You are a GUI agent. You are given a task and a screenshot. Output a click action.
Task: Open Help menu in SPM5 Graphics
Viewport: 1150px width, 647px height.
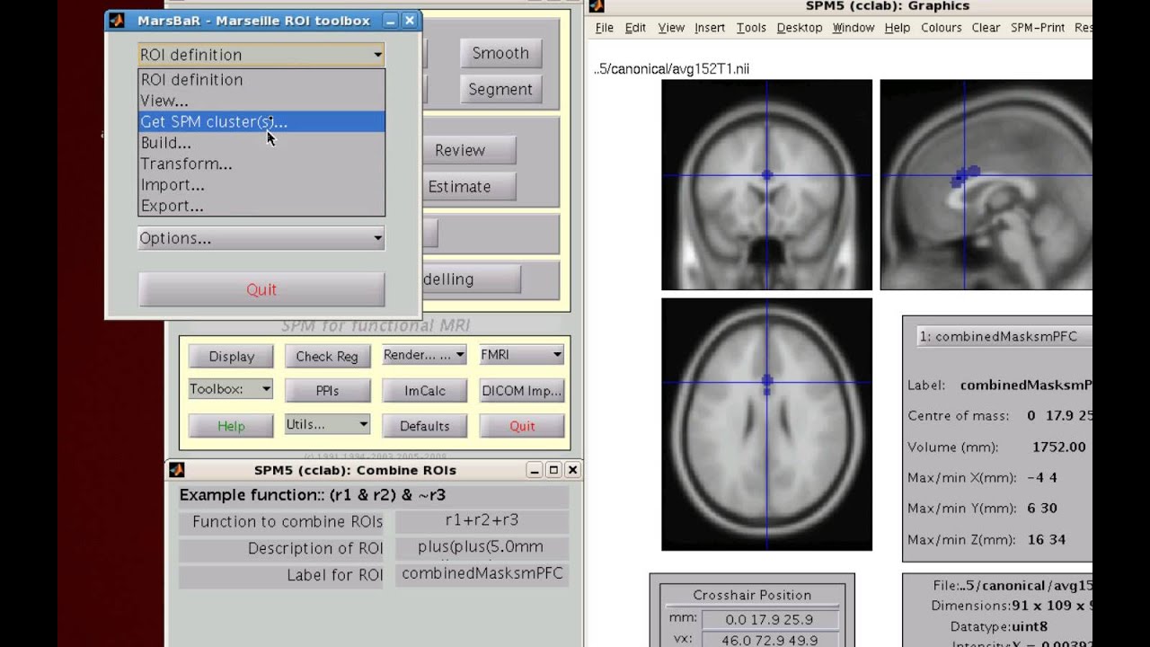[x=898, y=28]
